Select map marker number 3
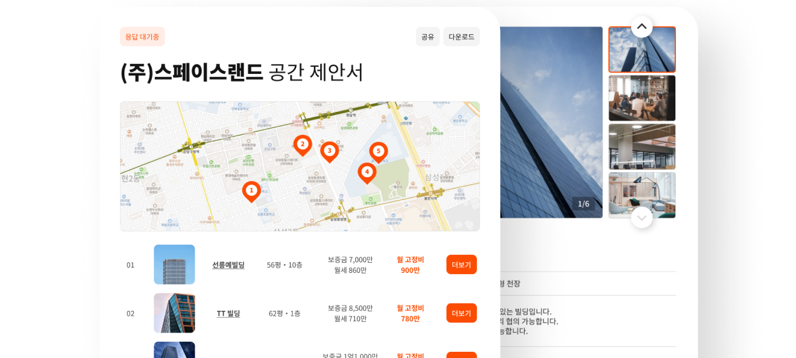The width and height of the screenshot is (796, 358). coord(329,150)
